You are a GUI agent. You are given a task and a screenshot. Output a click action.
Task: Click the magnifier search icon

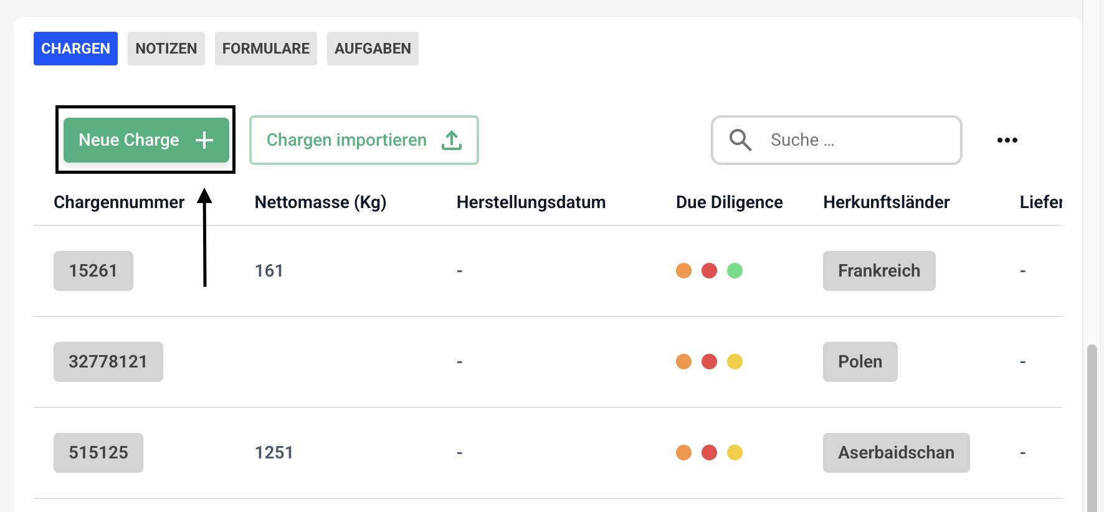740,140
